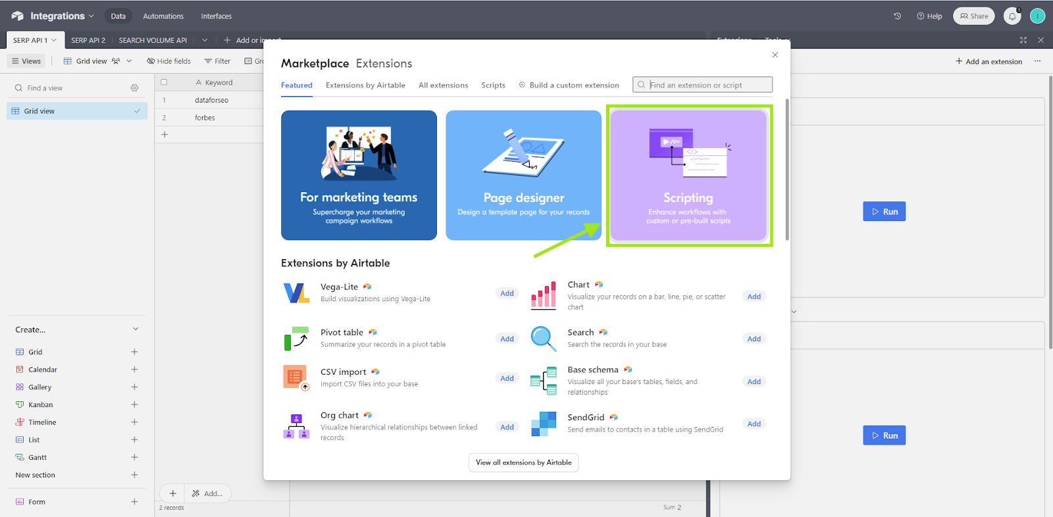Add the SendGrid extension
Image resolution: width=1053 pixels, height=517 pixels.
pos(754,424)
